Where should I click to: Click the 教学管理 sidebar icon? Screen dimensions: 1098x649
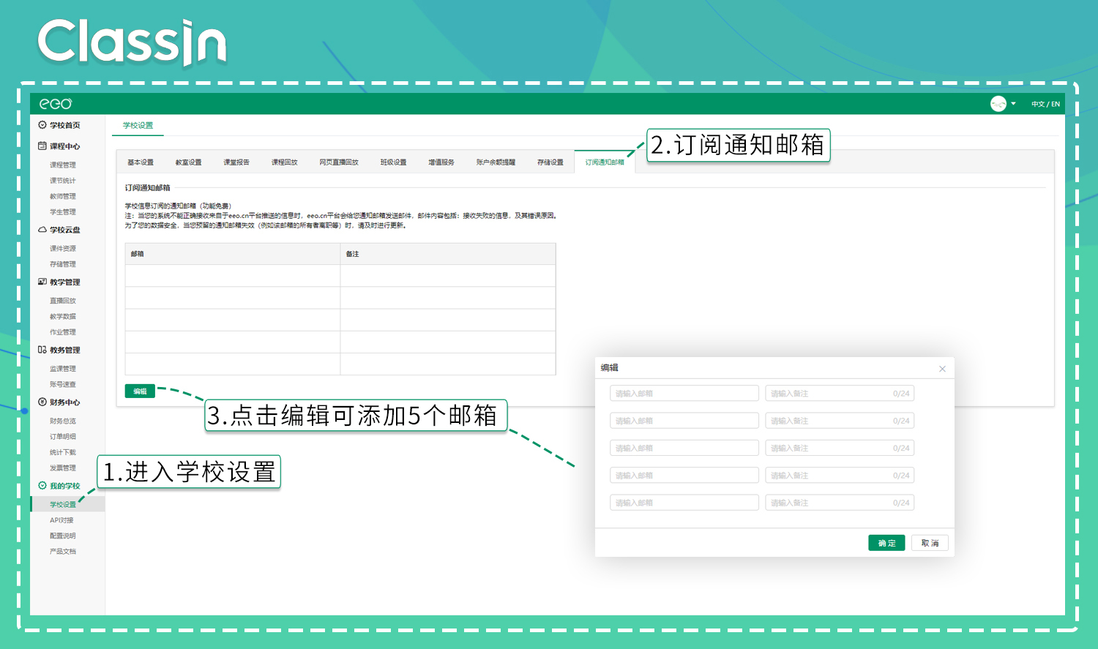coord(42,282)
